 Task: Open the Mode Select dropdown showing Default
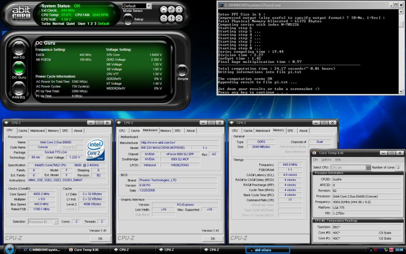[137, 6]
